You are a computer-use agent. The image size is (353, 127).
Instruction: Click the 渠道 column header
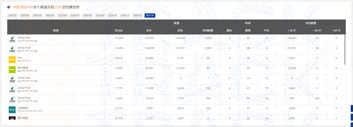pos(56,31)
